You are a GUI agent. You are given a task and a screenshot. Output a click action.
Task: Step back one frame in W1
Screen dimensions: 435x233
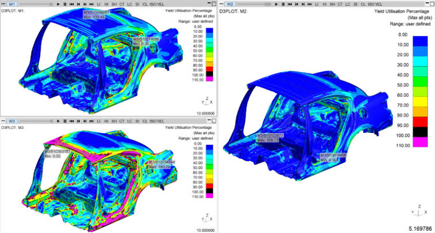coord(78,4)
